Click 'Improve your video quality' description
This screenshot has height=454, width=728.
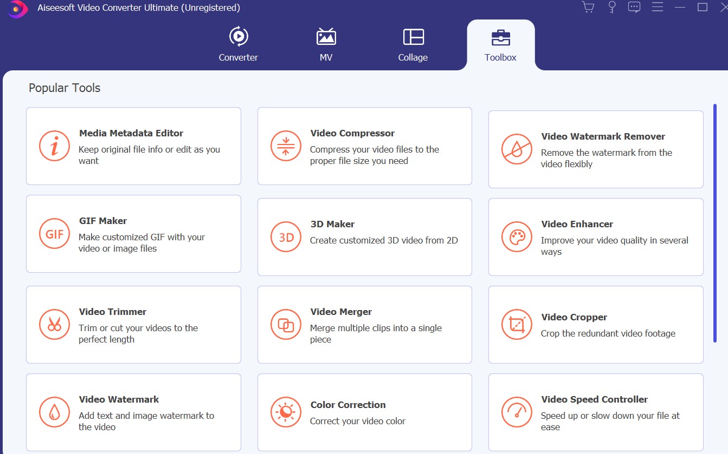(615, 246)
